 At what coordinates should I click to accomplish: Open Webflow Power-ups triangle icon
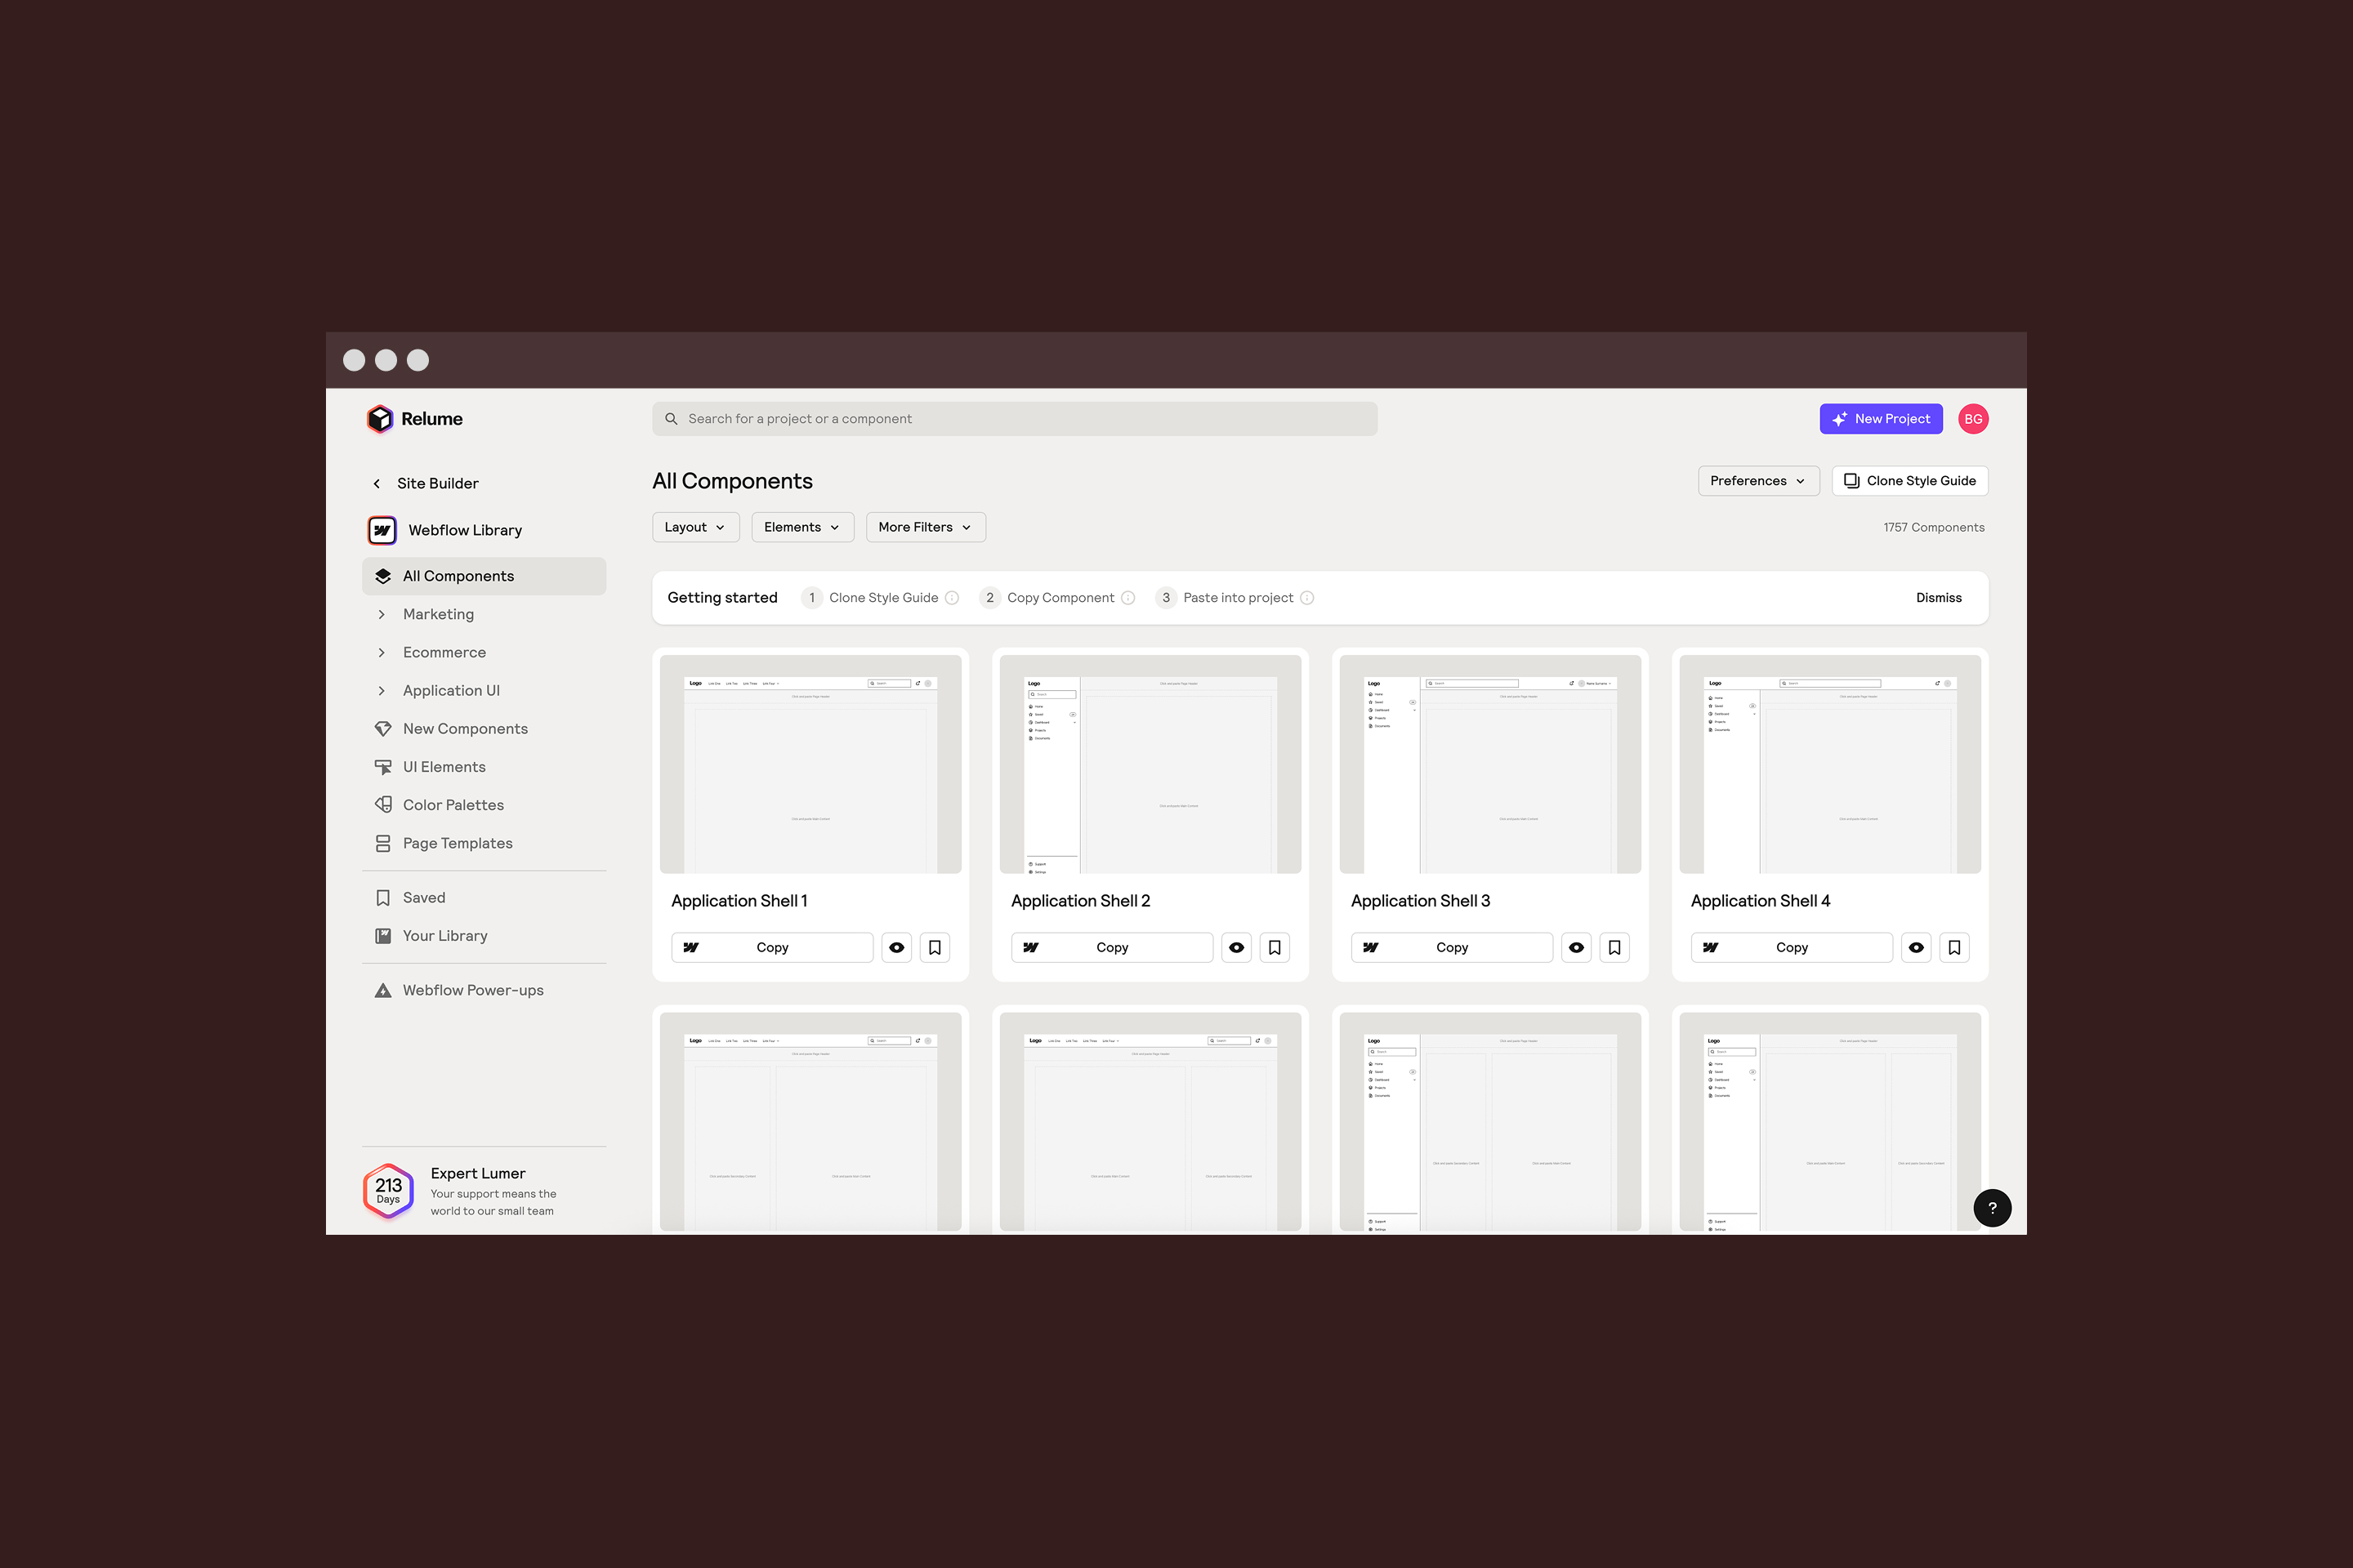382,990
